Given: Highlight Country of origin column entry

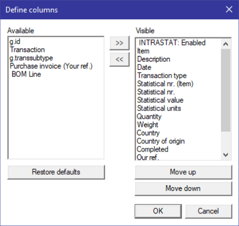Looking at the screenshot, I should (160, 141).
